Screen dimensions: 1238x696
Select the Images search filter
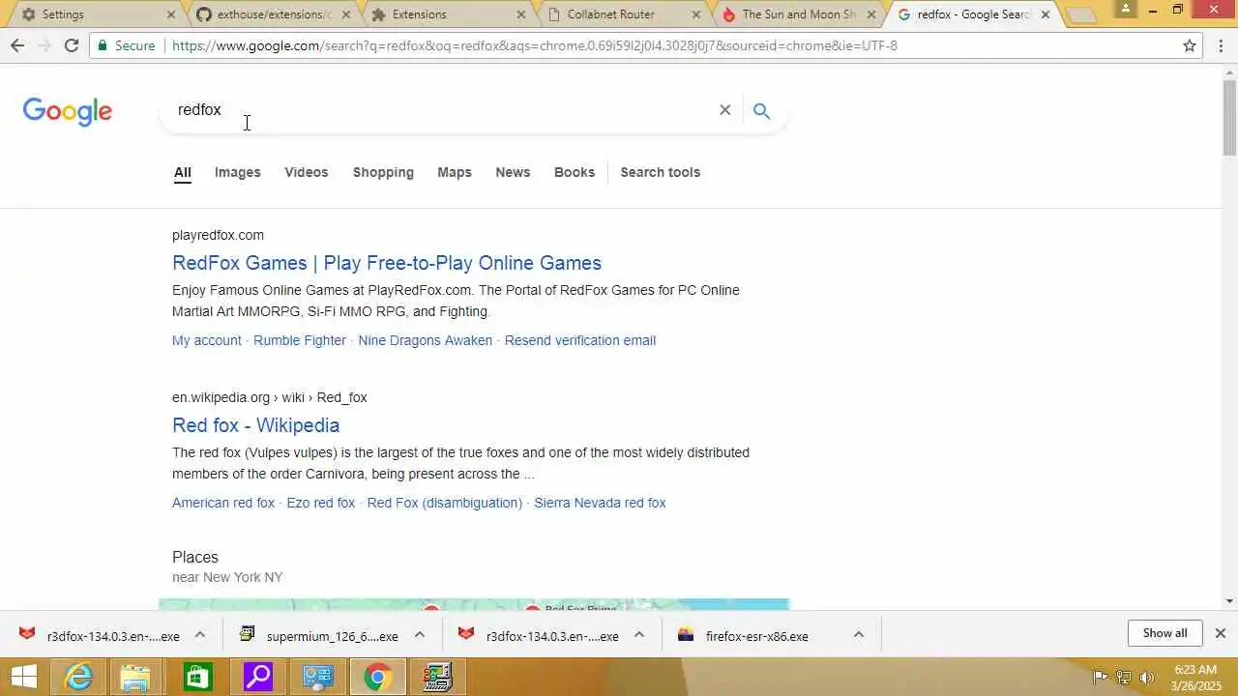click(238, 172)
